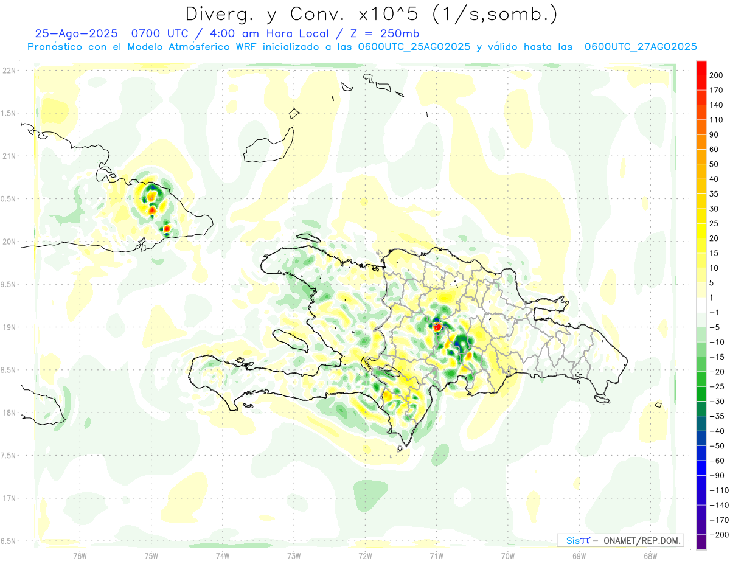Select the red swatch atop the color scale
The height and width of the screenshot is (564, 730).
pyautogui.click(x=702, y=68)
